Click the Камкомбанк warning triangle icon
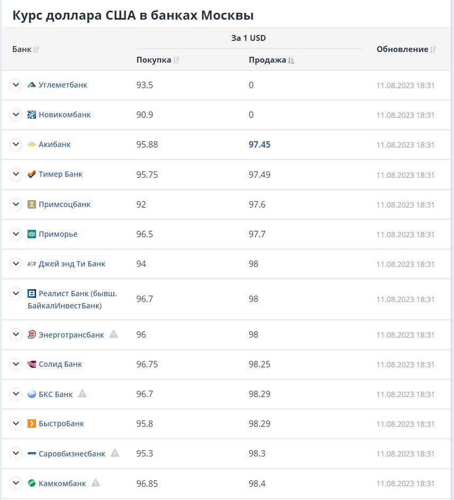The image size is (454, 500). (x=95, y=483)
